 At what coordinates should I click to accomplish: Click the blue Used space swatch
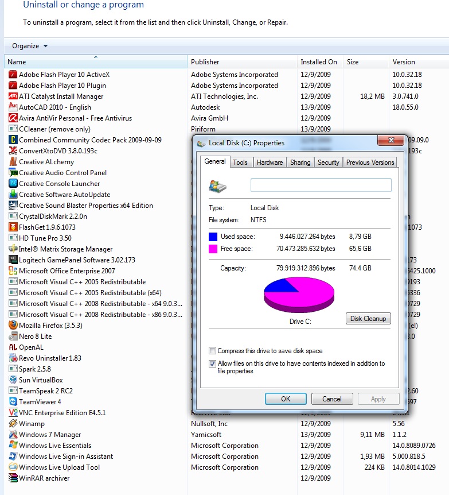(213, 237)
